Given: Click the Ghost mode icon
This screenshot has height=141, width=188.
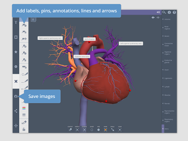Looking at the screenshot, I should tap(92, 130).
